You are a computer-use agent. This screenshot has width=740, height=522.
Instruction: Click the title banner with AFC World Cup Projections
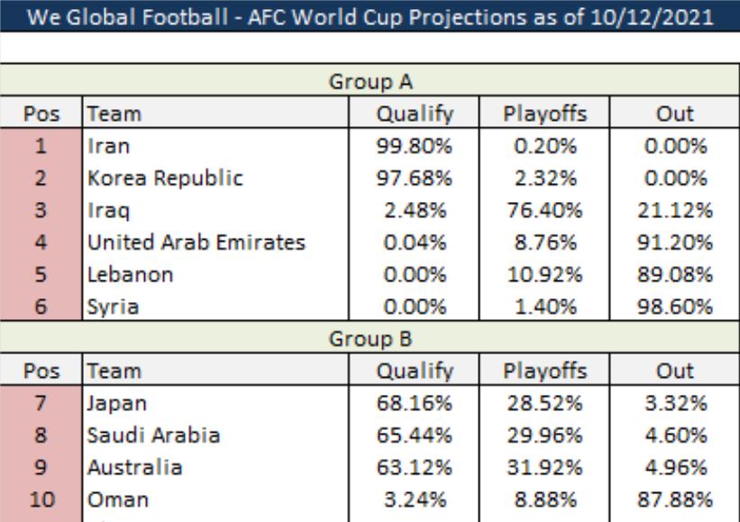pyautogui.click(x=370, y=16)
